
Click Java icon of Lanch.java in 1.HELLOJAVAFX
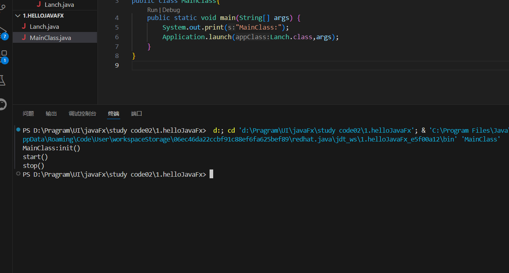click(24, 26)
